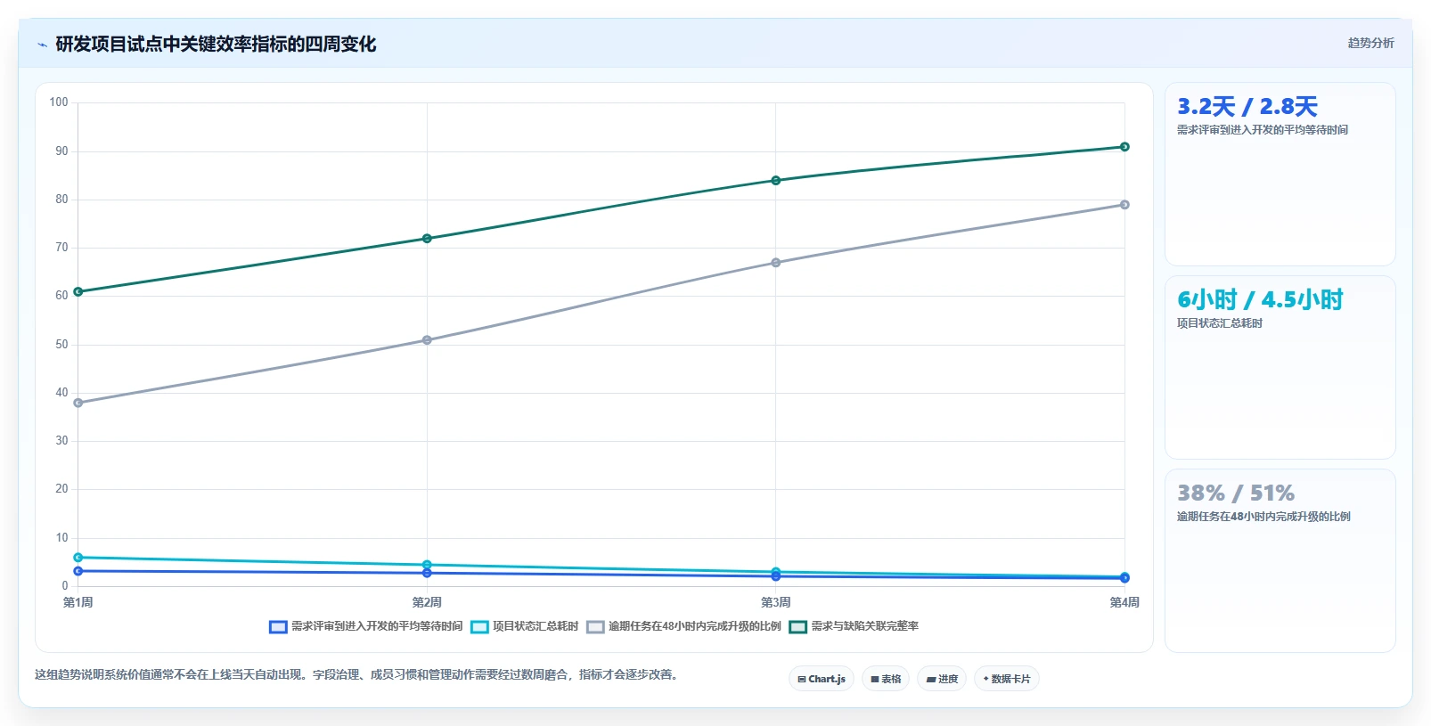Open the 趋势分析 label in header

pos(1370,43)
